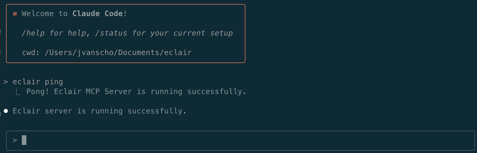Screen dimensions: 477x153
Task: Click the Eclair server is running successfully line
Action: (99, 111)
